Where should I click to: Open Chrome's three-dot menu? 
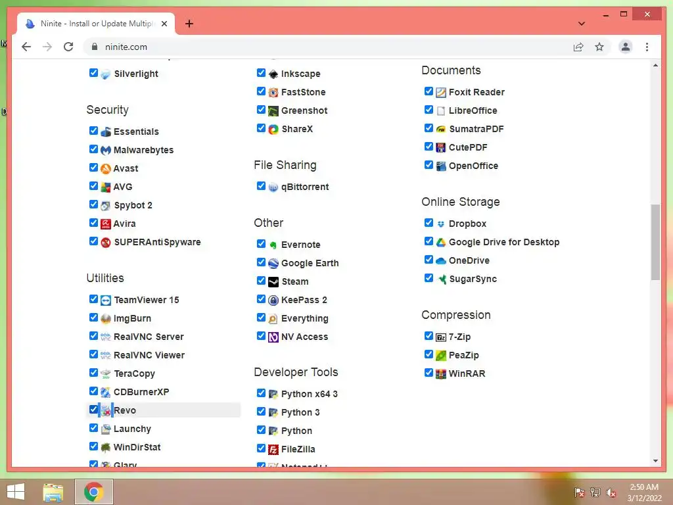tap(647, 47)
